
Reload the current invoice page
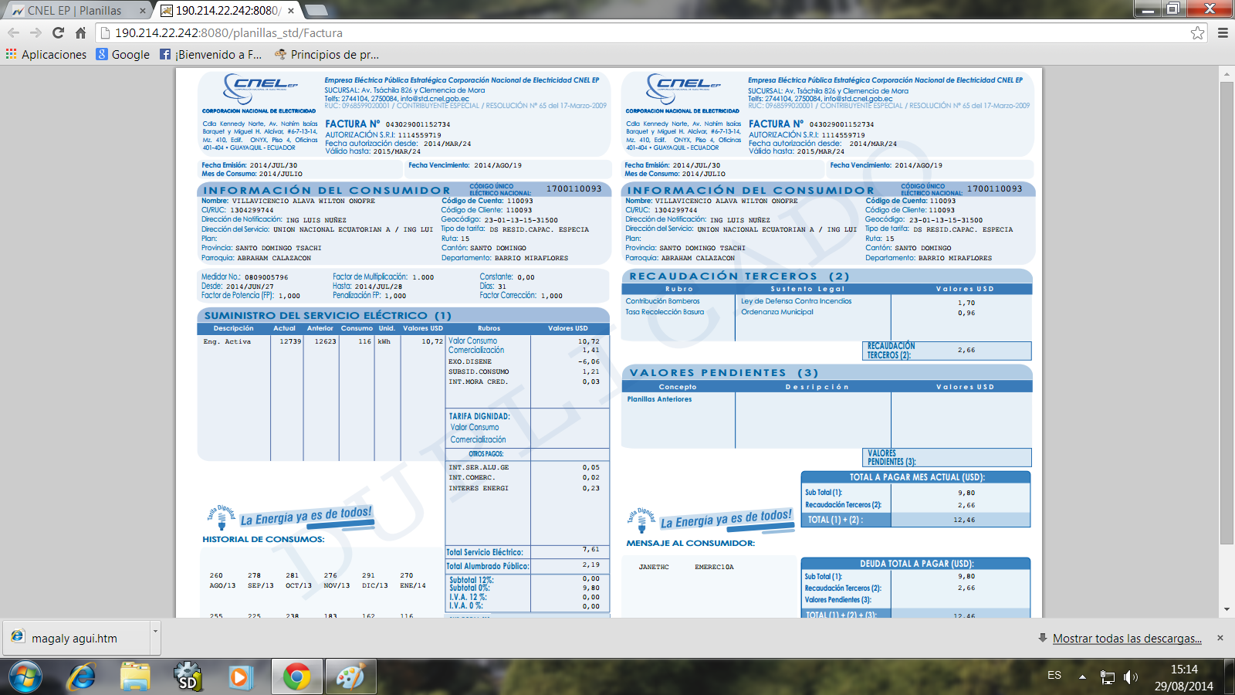tap(58, 33)
